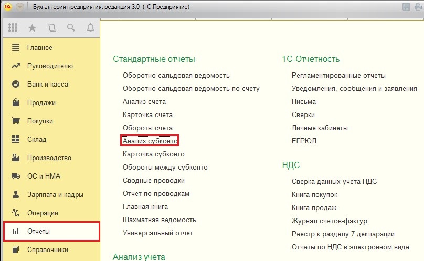Open ЕГРЮЛ link

point(304,141)
